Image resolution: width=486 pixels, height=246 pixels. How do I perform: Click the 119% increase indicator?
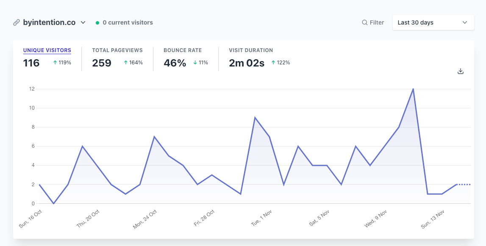[x=62, y=63]
